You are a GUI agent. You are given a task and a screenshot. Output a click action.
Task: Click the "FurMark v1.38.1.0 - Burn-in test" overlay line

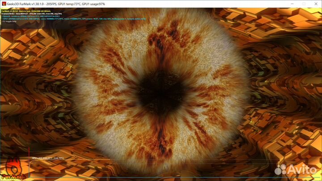[x=26, y=11]
